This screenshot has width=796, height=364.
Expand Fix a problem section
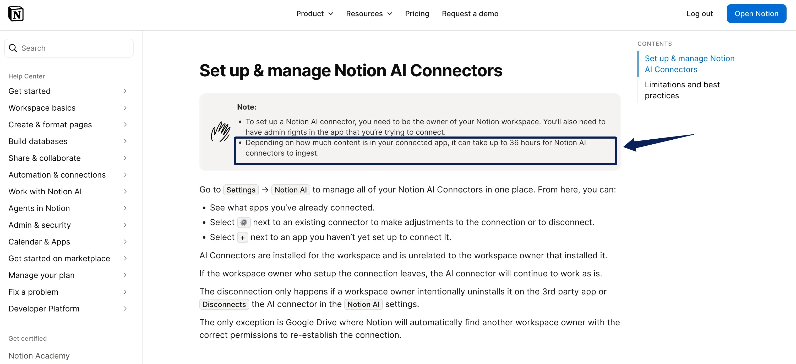pyautogui.click(x=68, y=292)
